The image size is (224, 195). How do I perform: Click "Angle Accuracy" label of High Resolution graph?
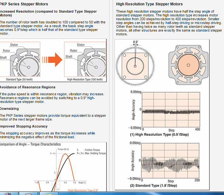(133, 110)
